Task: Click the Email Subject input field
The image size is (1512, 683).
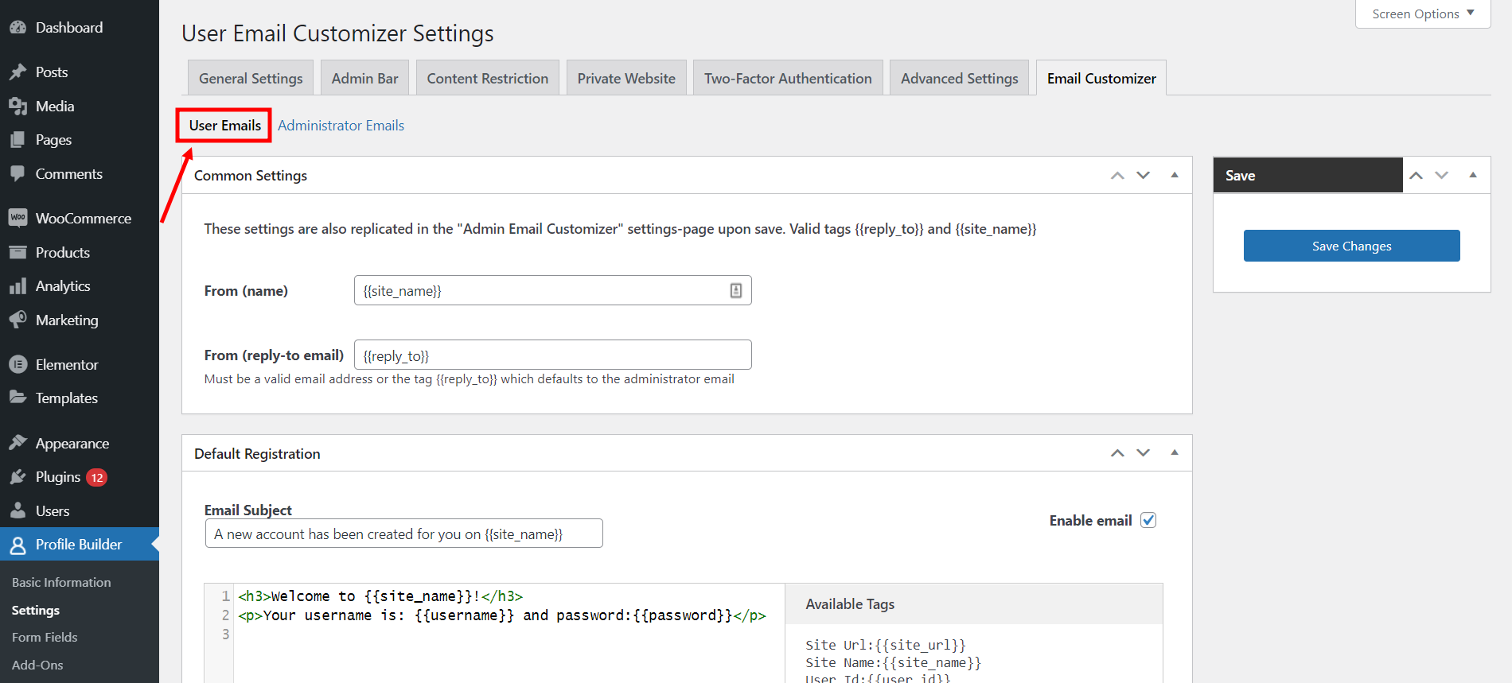Action: 403,534
